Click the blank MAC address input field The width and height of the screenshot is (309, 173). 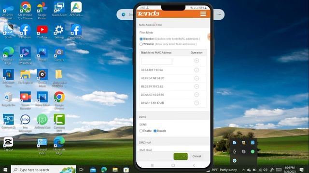point(156,61)
